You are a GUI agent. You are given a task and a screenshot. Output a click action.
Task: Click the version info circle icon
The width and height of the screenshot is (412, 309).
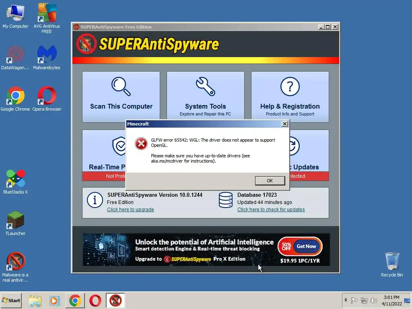(x=95, y=200)
